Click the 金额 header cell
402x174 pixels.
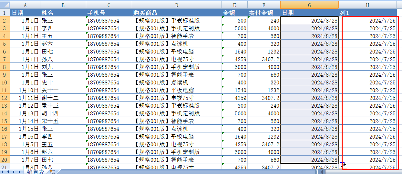[235, 13]
